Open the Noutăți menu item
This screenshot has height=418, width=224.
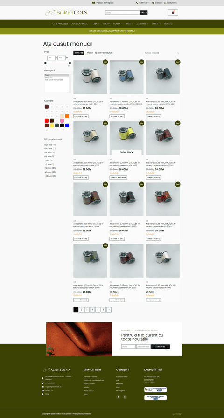(x=168, y=24)
